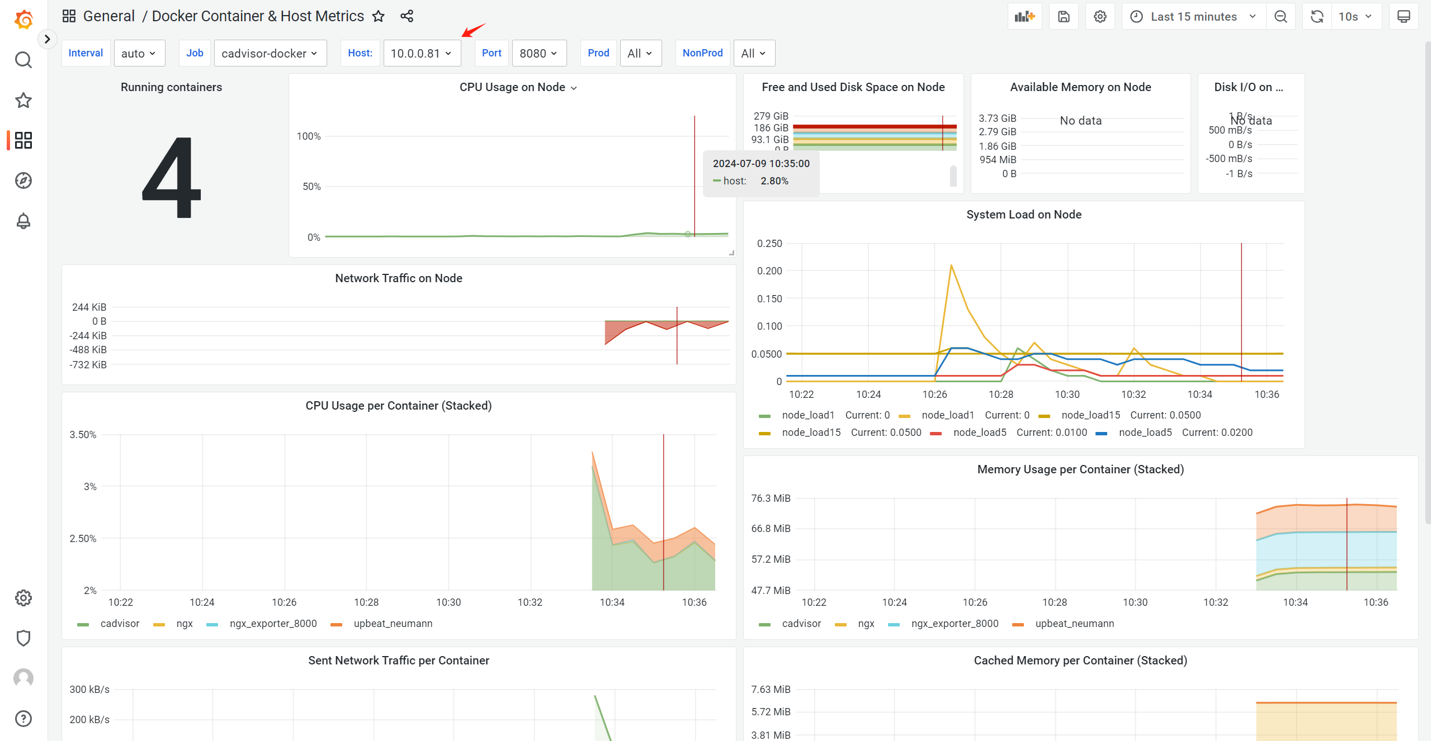The width and height of the screenshot is (1431, 741).
Task: Toggle cadvisor series in Memory Usage legend
Action: (801, 624)
